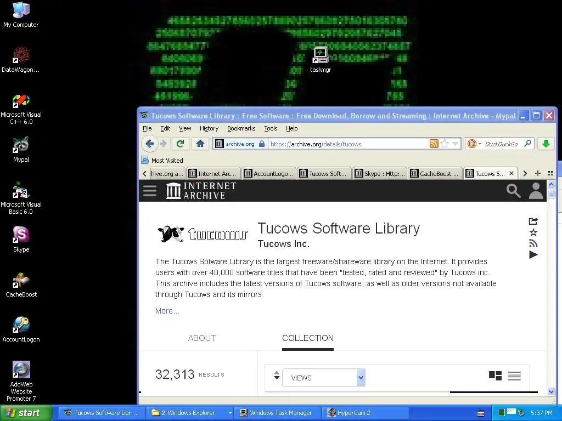The width and height of the screenshot is (562, 421).
Task: Open the downloads green arrow button
Action: pyautogui.click(x=546, y=144)
